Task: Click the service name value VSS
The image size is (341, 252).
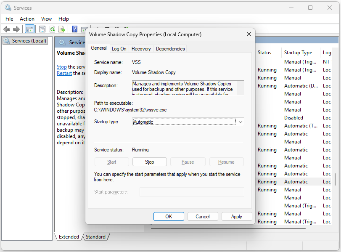Action: pyautogui.click(x=136, y=62)
